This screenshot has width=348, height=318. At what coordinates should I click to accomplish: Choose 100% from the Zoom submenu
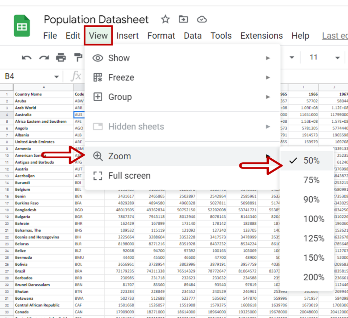[x=313, y=219]
